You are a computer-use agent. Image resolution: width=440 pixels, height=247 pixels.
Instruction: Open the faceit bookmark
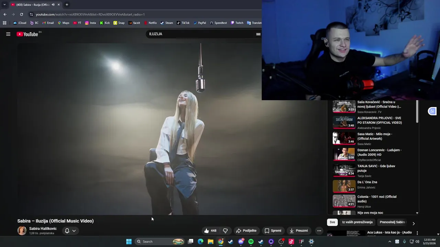pyautogui.click(x=134, y=23)
